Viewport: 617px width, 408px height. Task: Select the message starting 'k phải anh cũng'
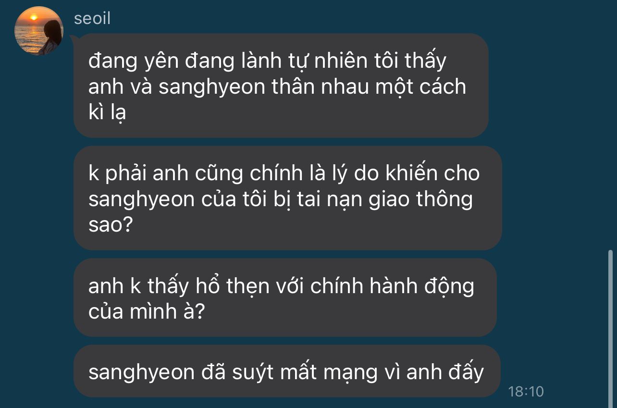coord(287,198)
